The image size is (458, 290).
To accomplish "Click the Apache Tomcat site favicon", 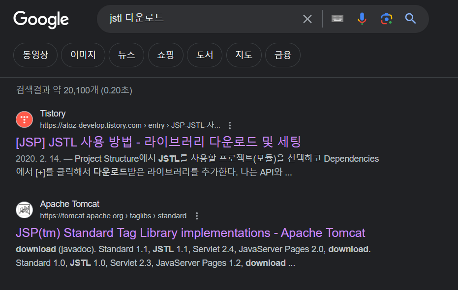I will 24,210.
